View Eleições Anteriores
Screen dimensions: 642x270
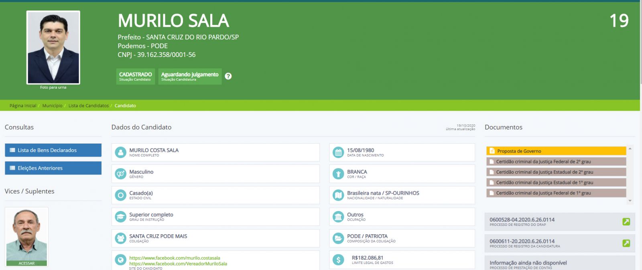(53, 168)
